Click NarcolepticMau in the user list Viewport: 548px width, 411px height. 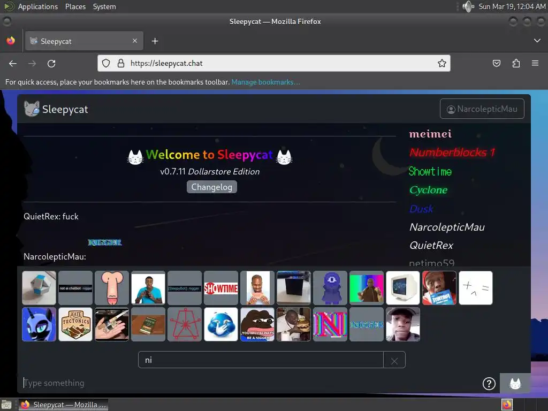447,227
